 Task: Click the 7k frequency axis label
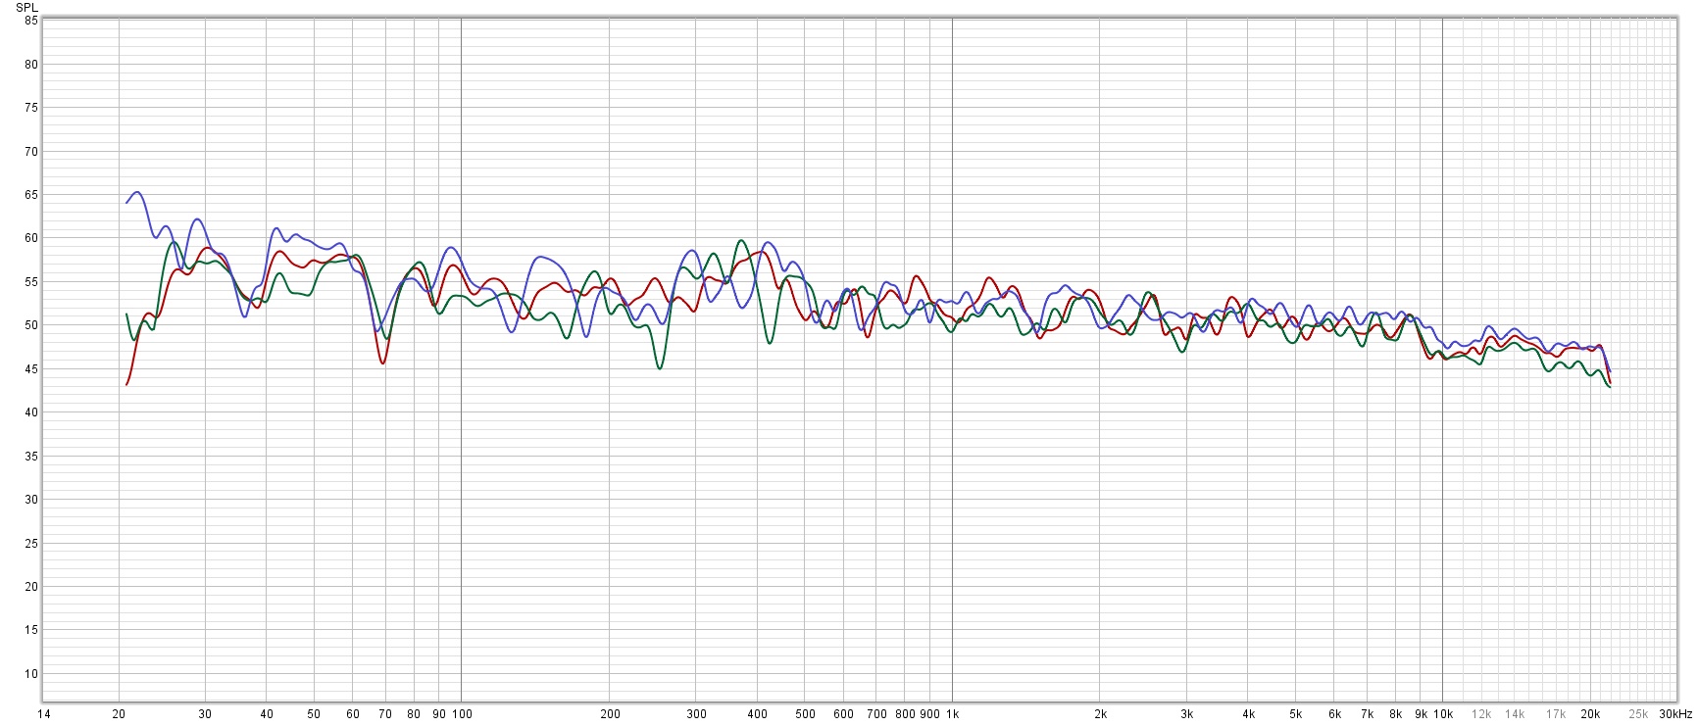point(1367,714)
